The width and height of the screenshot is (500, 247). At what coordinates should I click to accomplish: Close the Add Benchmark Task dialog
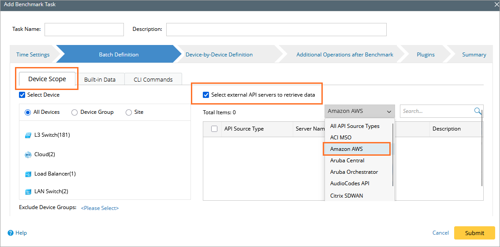coord(496,4)
